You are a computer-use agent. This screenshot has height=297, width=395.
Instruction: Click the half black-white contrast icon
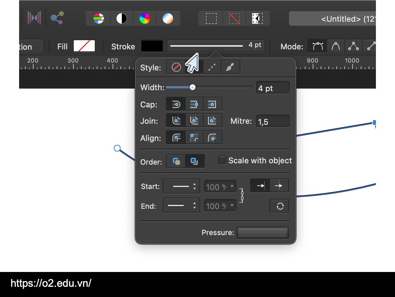click(x=122, y=18)
